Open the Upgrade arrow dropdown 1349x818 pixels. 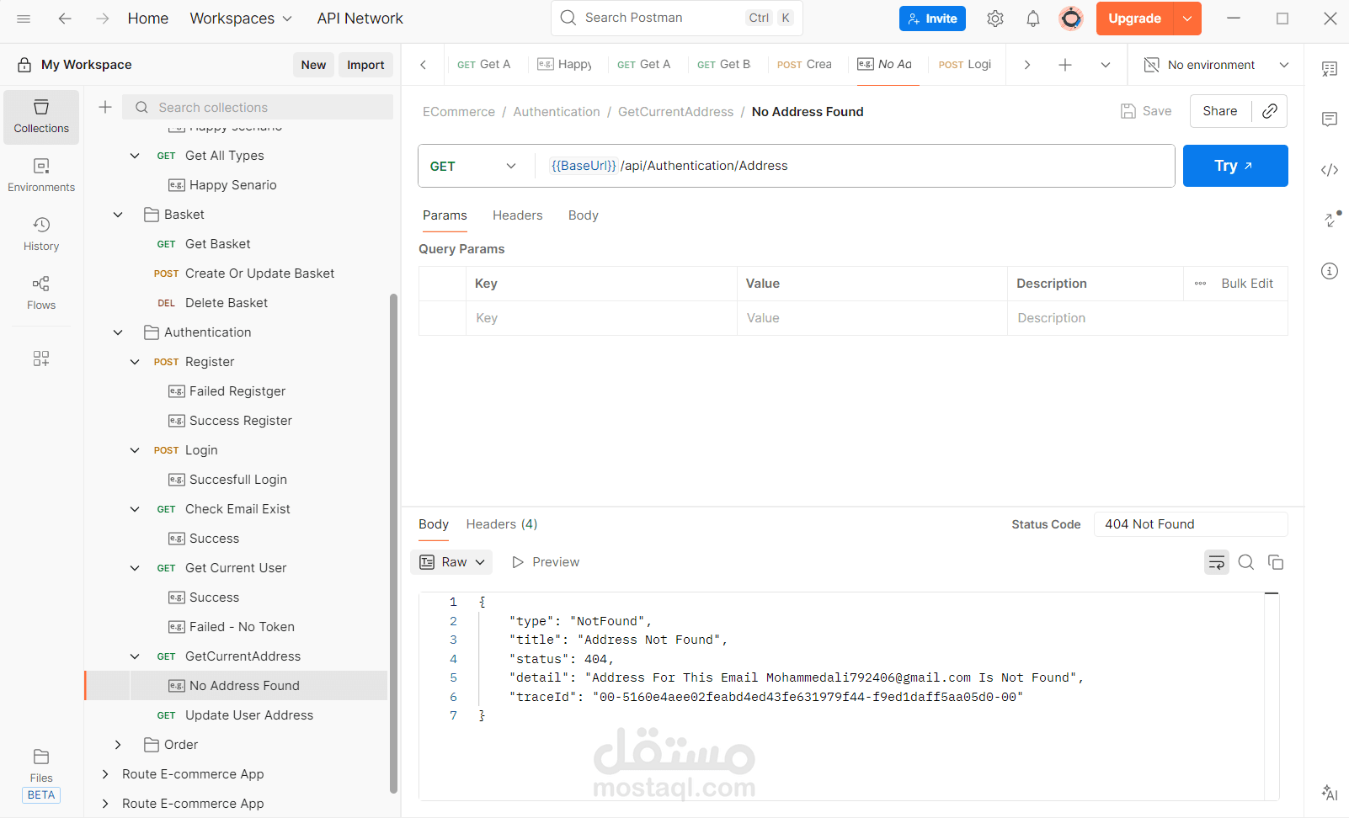pyautogui.click(x=1187, y=19)
